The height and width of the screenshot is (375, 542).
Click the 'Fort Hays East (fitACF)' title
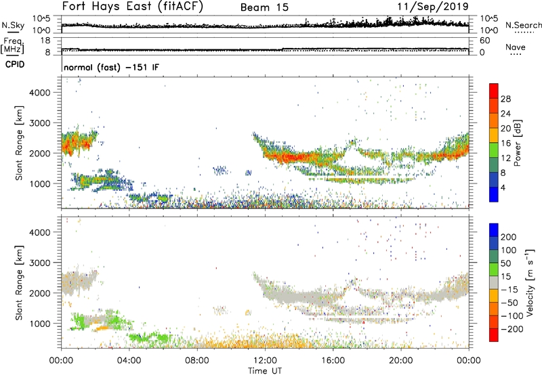point(133,7)
